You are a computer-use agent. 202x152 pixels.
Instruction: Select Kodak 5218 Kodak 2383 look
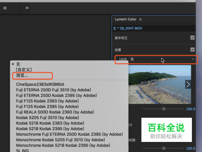click(x=50, y=123)
